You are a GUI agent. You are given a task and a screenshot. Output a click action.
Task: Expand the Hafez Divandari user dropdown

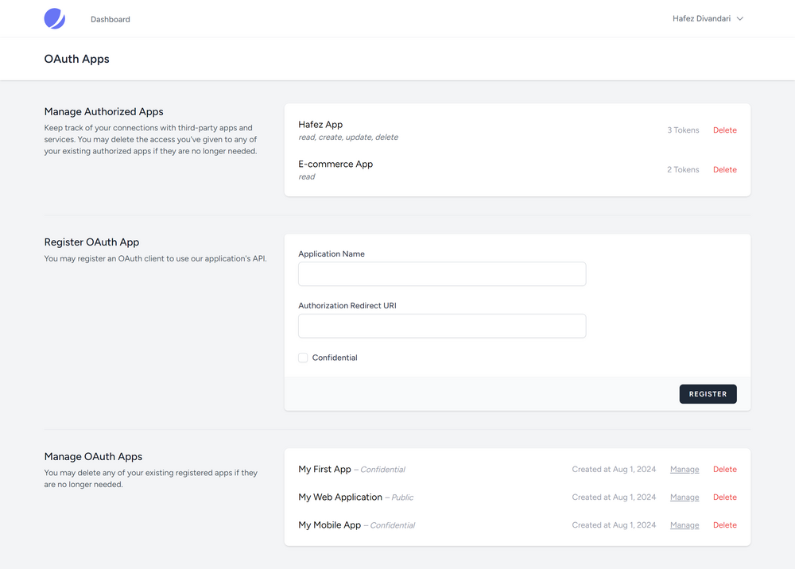(x=708, y=19)
